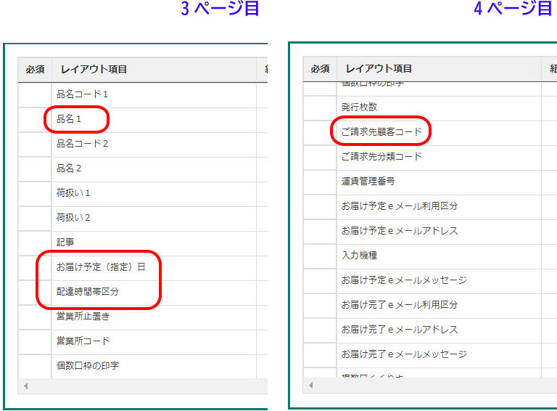This screenshot has width=557, height=411.
Task: Click the ご請求先顧客コード item
Action: [381, 132]
